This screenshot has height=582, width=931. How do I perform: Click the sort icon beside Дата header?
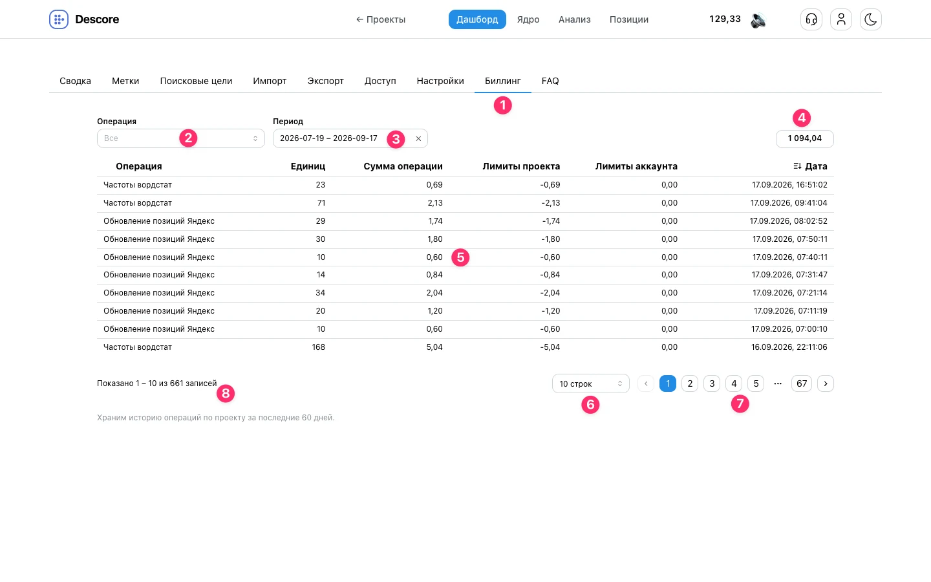pyautogui.click(x=797, y=166)
